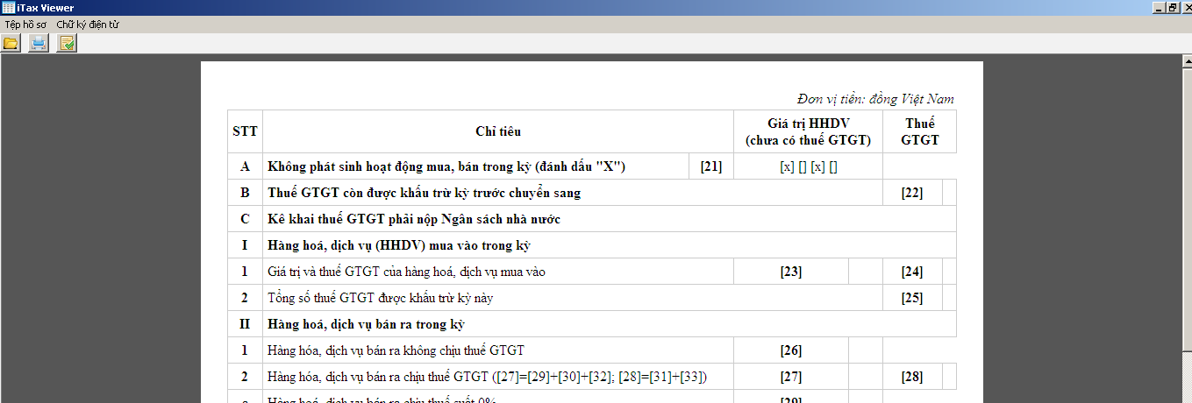
Task: Open the "Chữ ký điện tử" menu
Action: [x=88, y=25]
